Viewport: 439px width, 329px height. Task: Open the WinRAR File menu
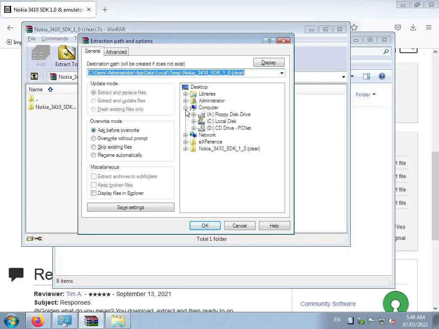pyautogui.click(x=32, y=39)
